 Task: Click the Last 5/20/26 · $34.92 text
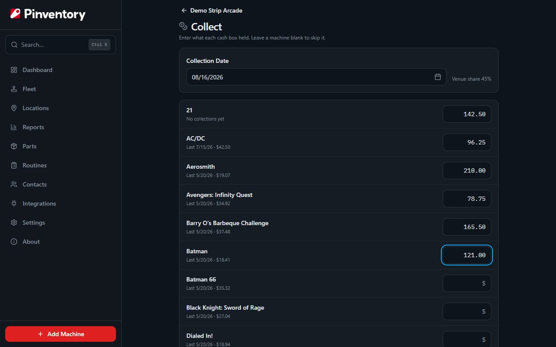click(x=208, y=203)
